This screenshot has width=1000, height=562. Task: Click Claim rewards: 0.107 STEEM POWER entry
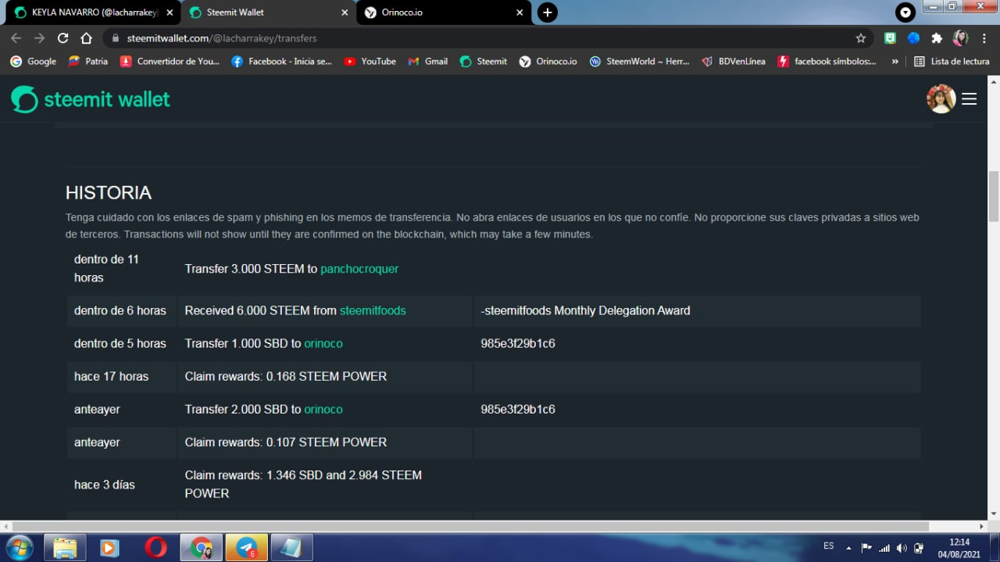pyautogui.click(x=286, y=442)
